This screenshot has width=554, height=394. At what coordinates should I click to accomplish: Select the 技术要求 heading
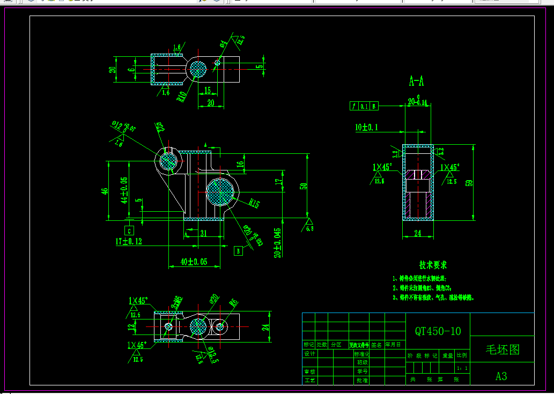click(433, 265)
